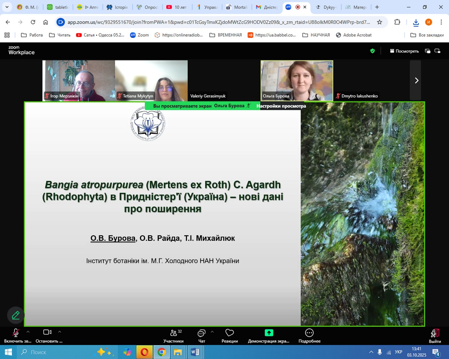The image size is (449, 359).
Task: Expand audio options arrow next to microphone
Action: (x=28, y=332)
